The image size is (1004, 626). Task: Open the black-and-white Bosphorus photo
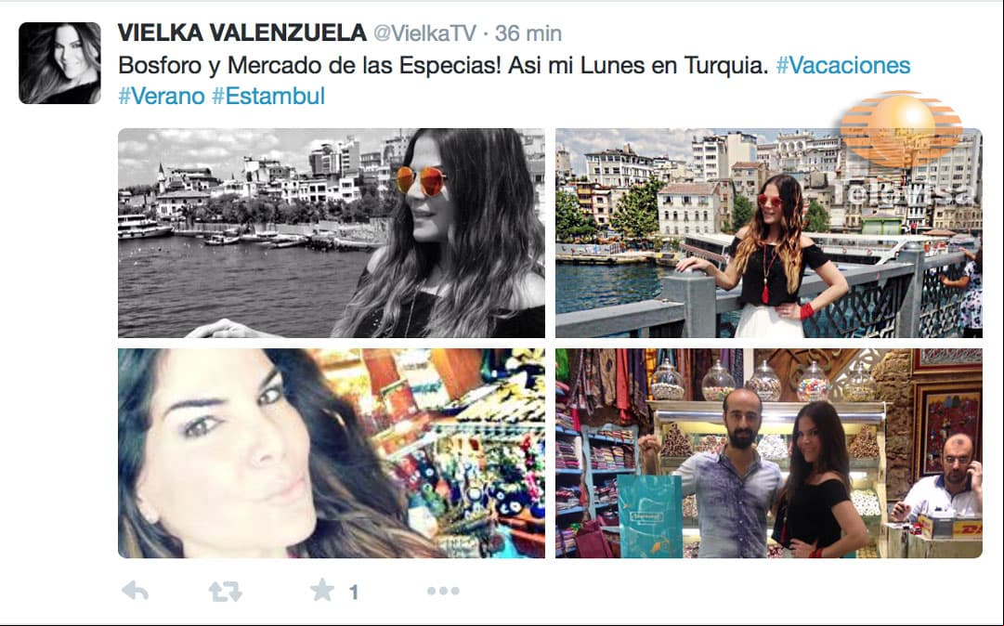click(x=332, y=233)
